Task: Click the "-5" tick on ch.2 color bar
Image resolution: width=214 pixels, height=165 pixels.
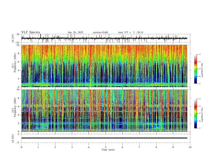Action: pos(199,114)
